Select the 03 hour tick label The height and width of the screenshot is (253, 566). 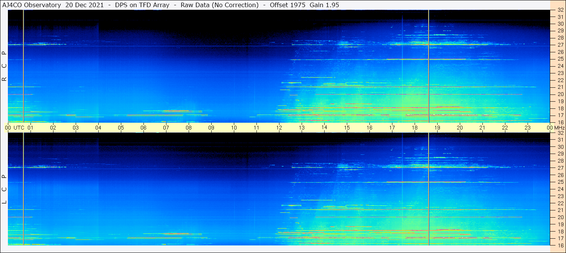click(x=76, y=128)
